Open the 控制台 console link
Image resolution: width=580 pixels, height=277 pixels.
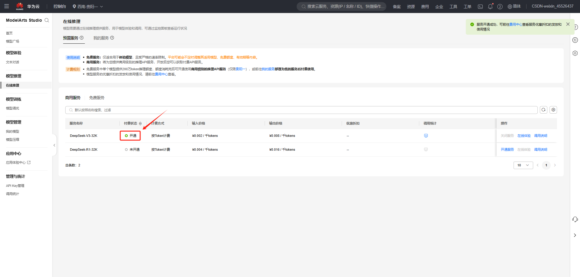[60, 6]
